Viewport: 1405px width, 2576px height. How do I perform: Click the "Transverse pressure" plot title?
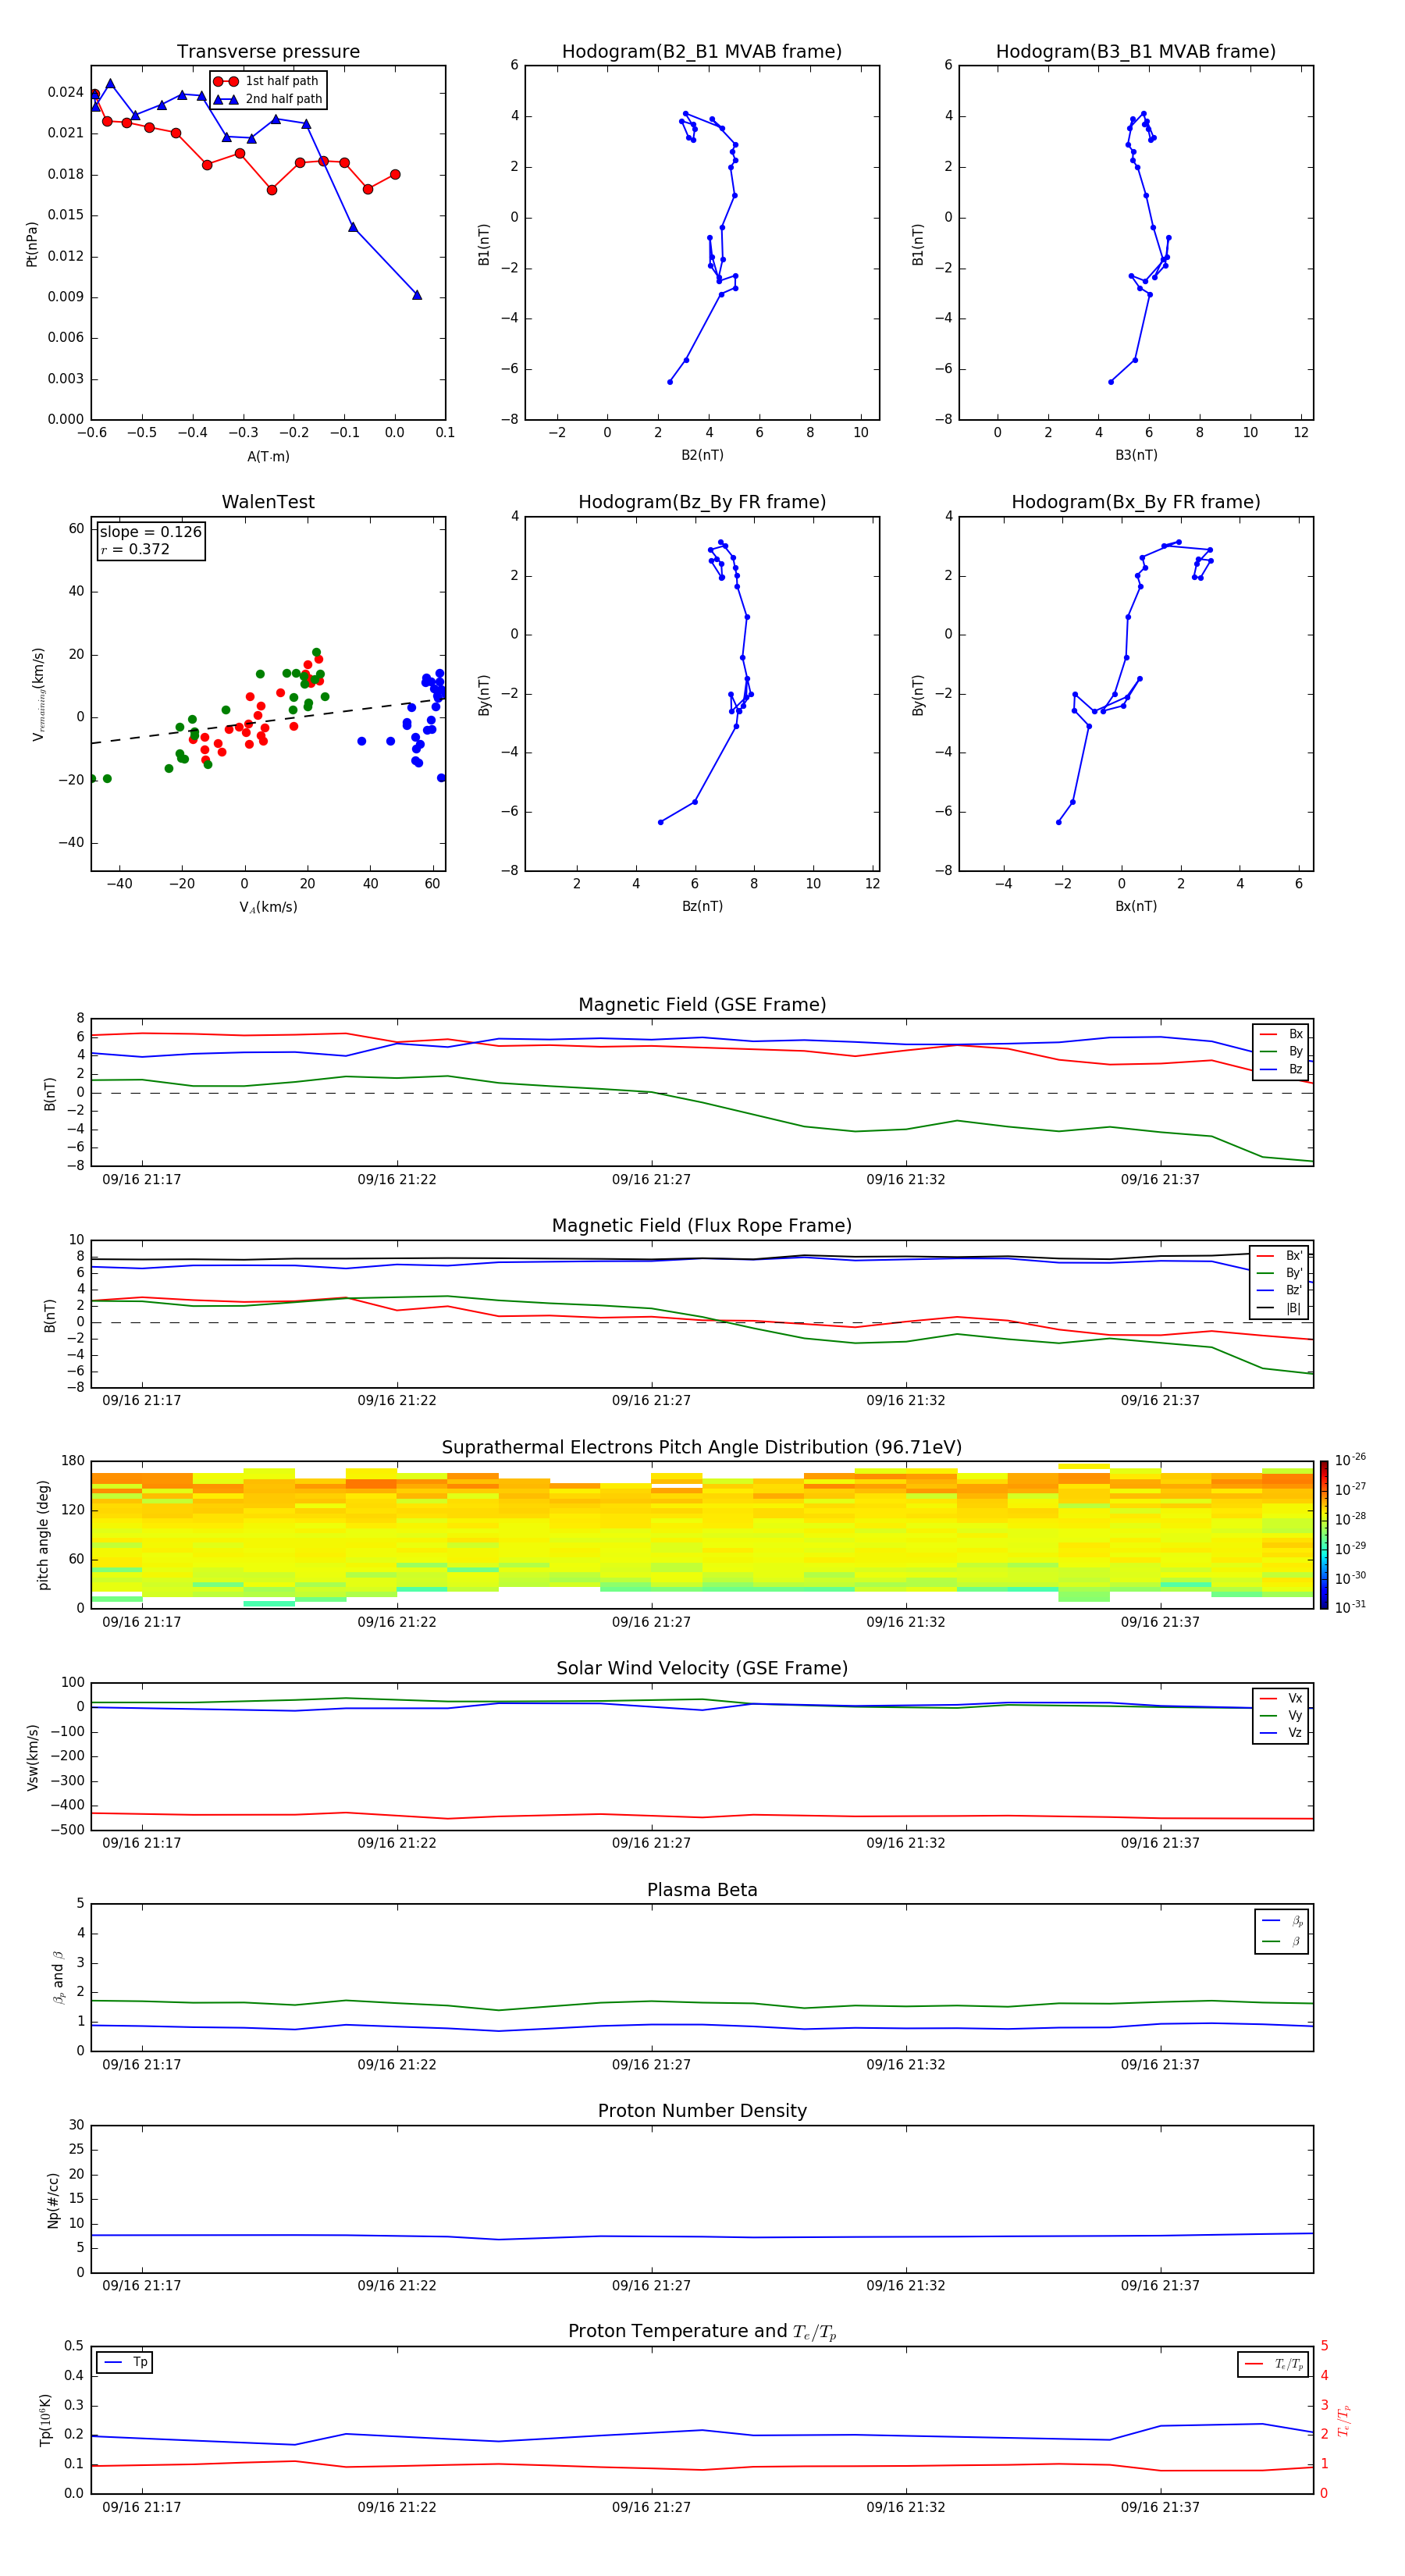pyautogui.click(x=268, y=52)
